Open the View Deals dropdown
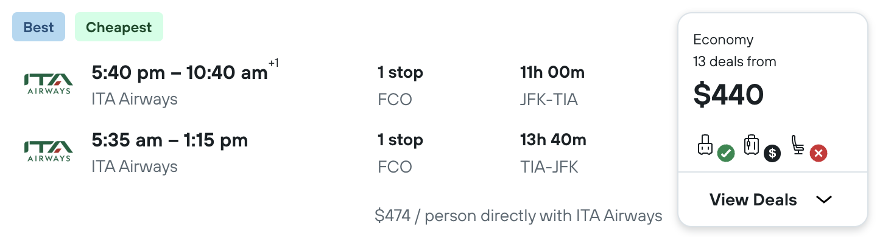This screenshot has height=237, width=877. [772, 200]
